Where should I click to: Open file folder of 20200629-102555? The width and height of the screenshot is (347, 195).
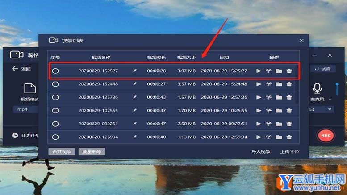coord(279,111)
